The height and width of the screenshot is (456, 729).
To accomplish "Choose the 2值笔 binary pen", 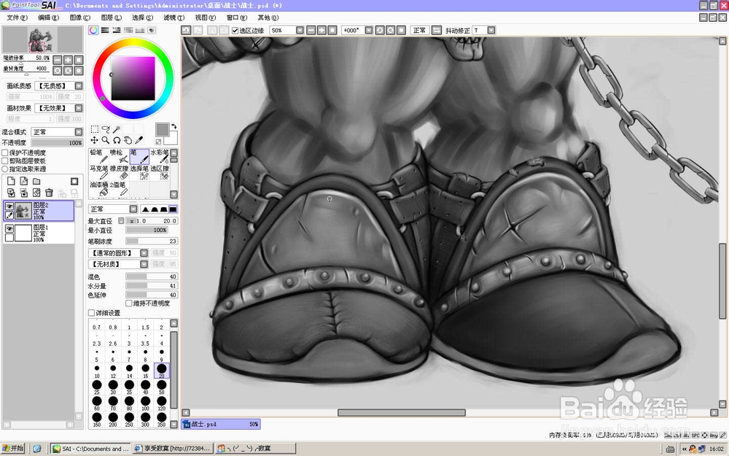I will (119, 189).
